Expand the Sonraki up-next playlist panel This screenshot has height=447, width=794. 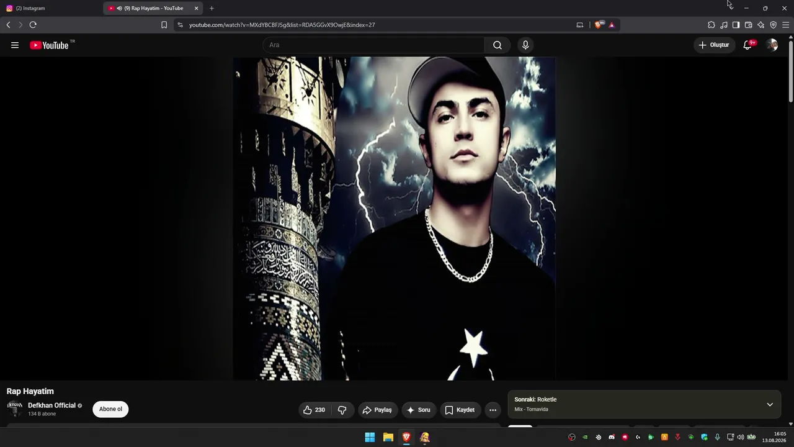tap(770, 404)
